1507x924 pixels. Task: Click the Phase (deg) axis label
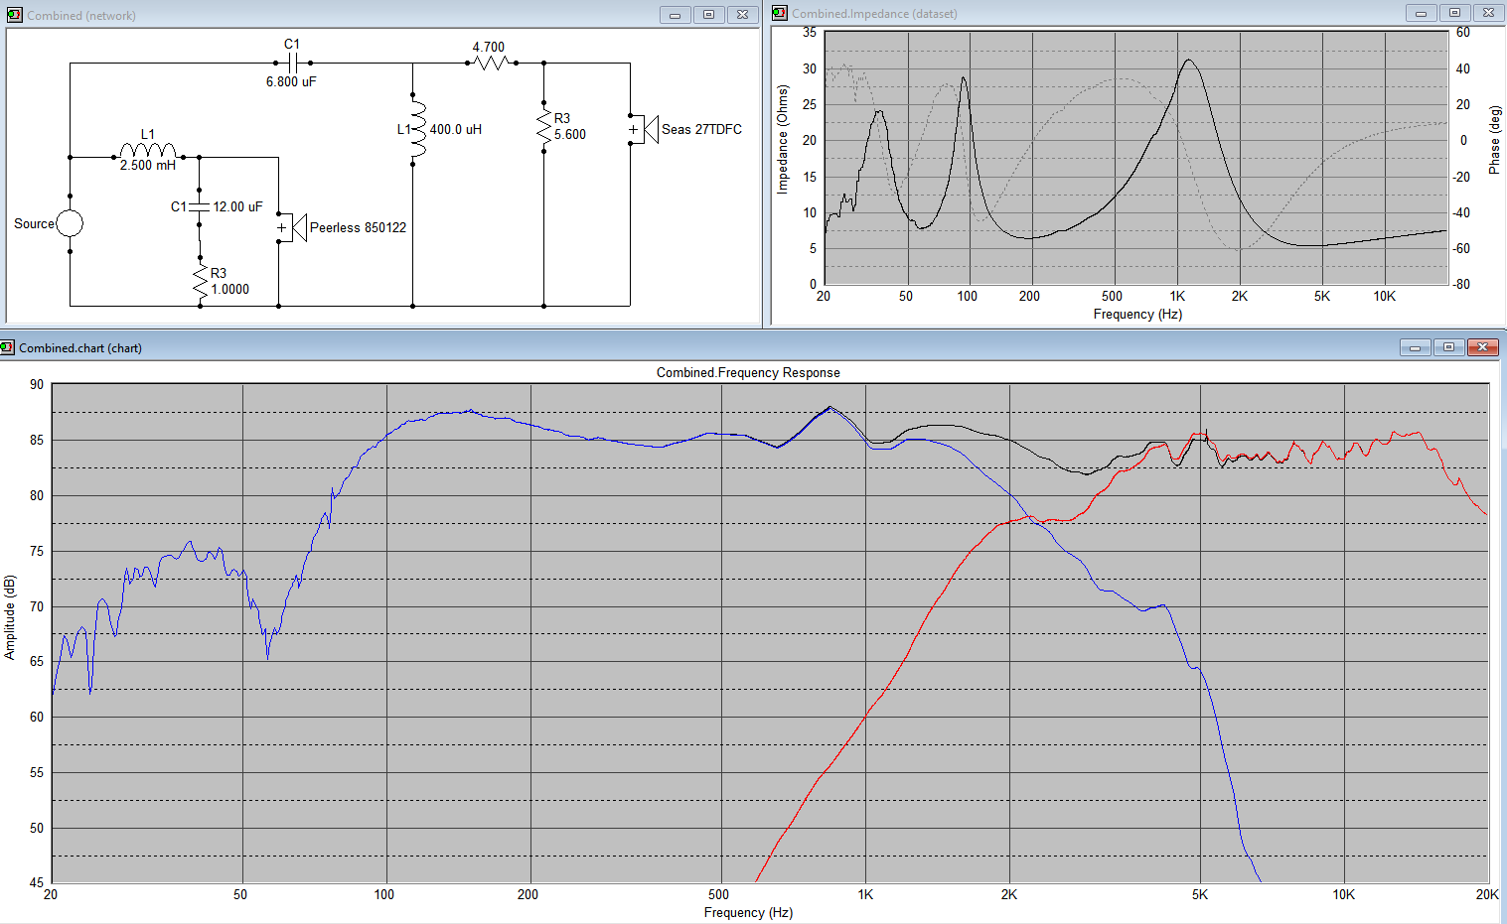point(1494,140)
